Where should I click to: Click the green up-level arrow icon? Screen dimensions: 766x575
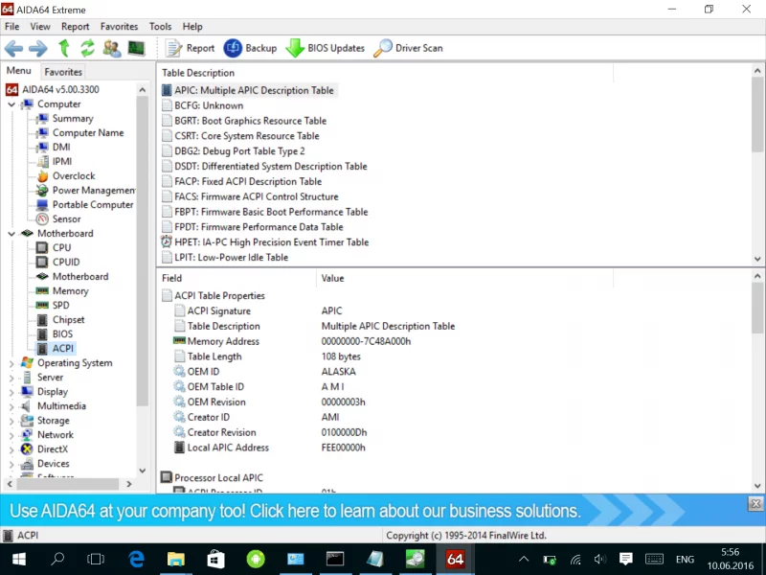pos(63,48)
